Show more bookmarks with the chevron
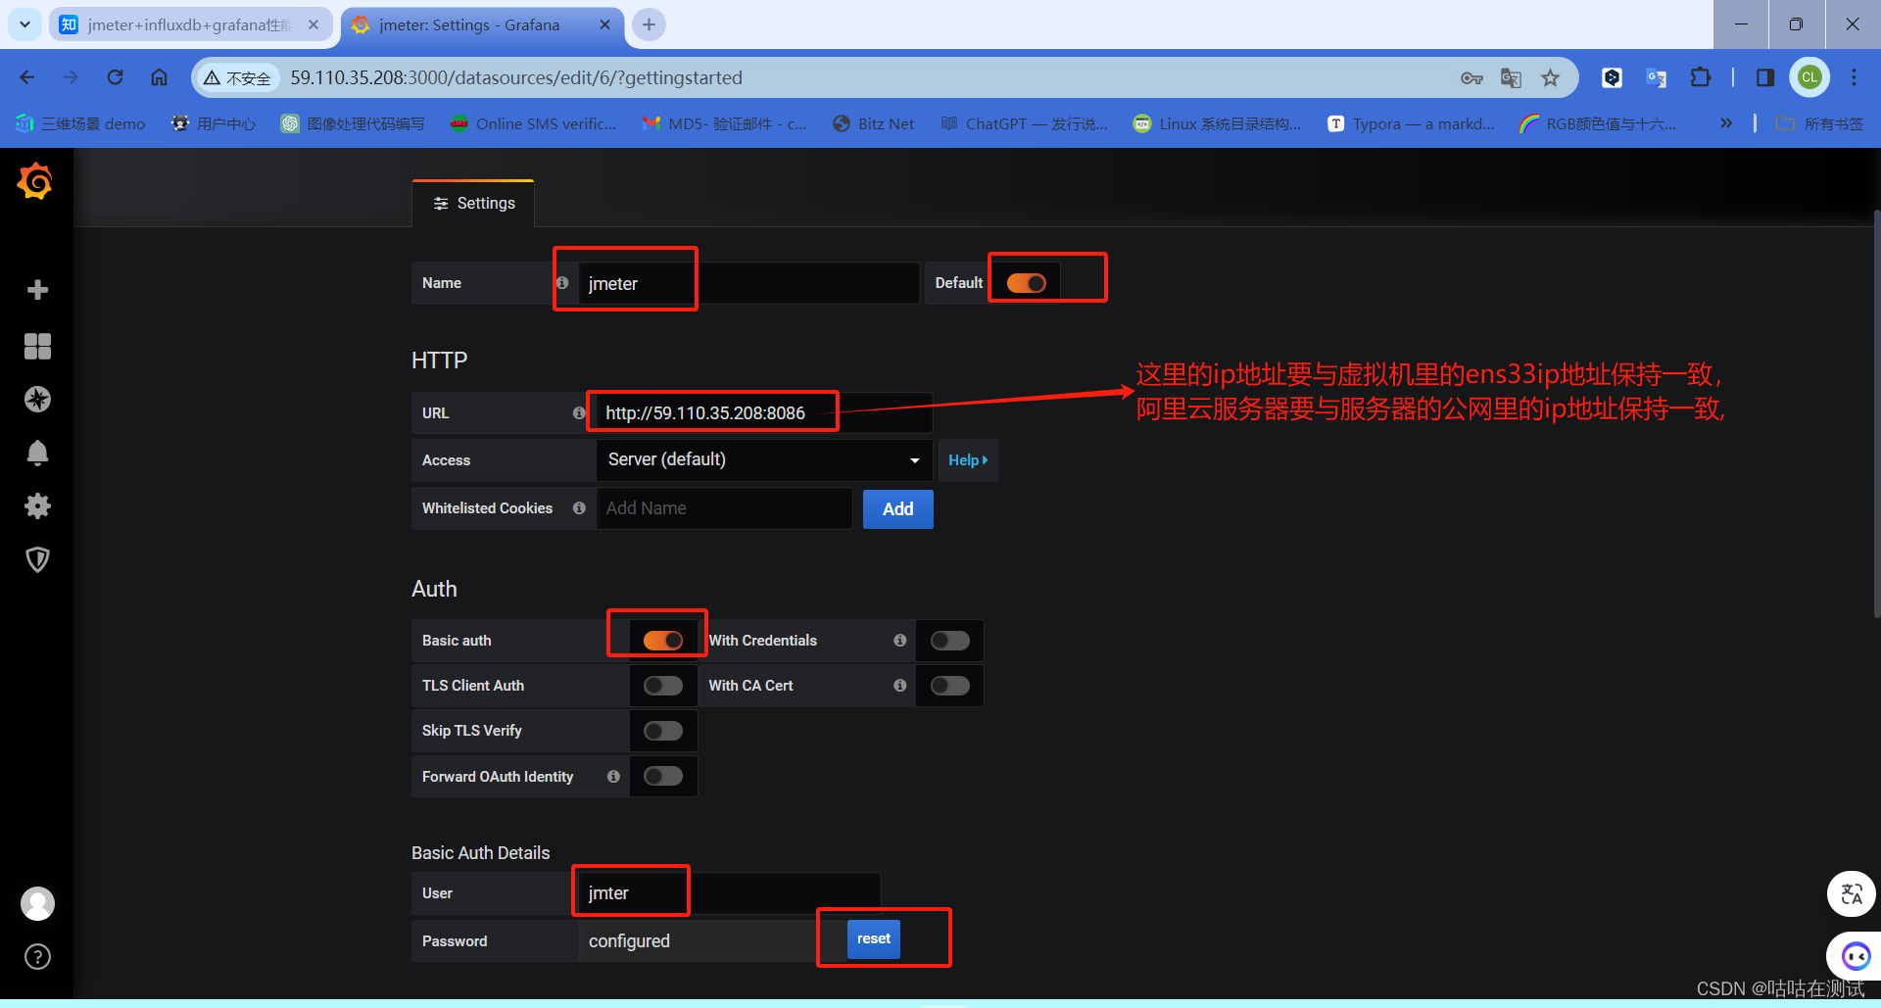1881x1008 pixels. (1726, 123)
